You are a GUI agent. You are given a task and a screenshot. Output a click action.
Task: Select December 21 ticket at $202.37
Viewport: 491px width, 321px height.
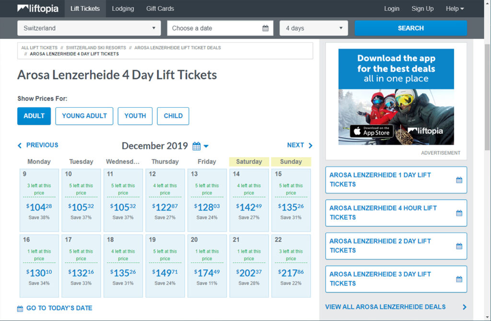[249, 266]
